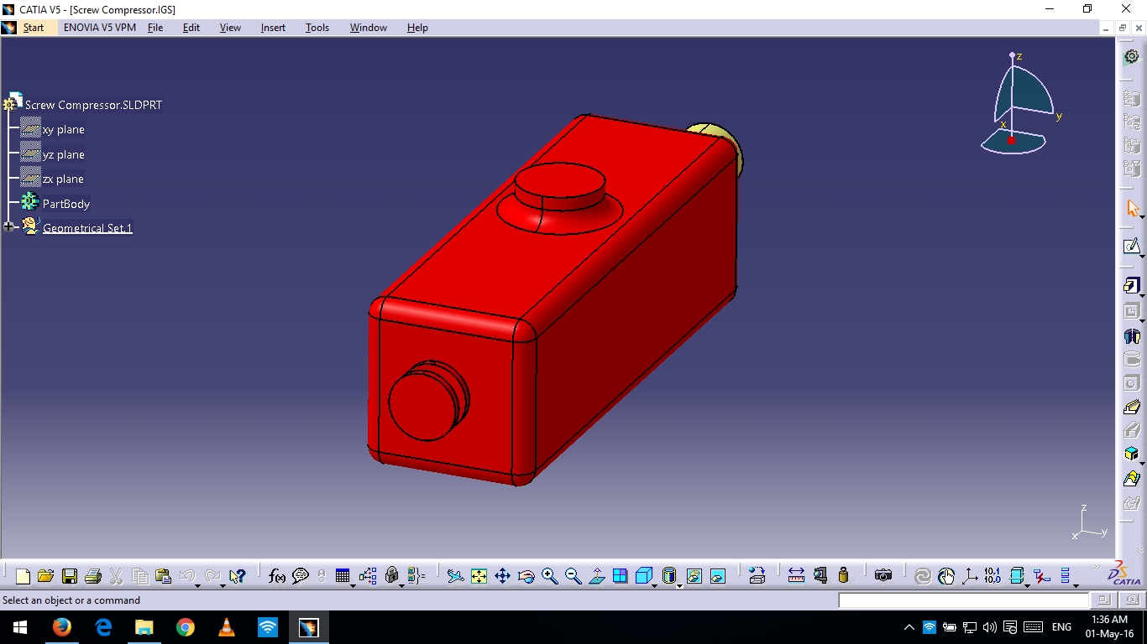Image resolution: width=1147 pixels, height=644 pixels.
Task: Open the Design Table flyout arrow
Action: [353, 584]
